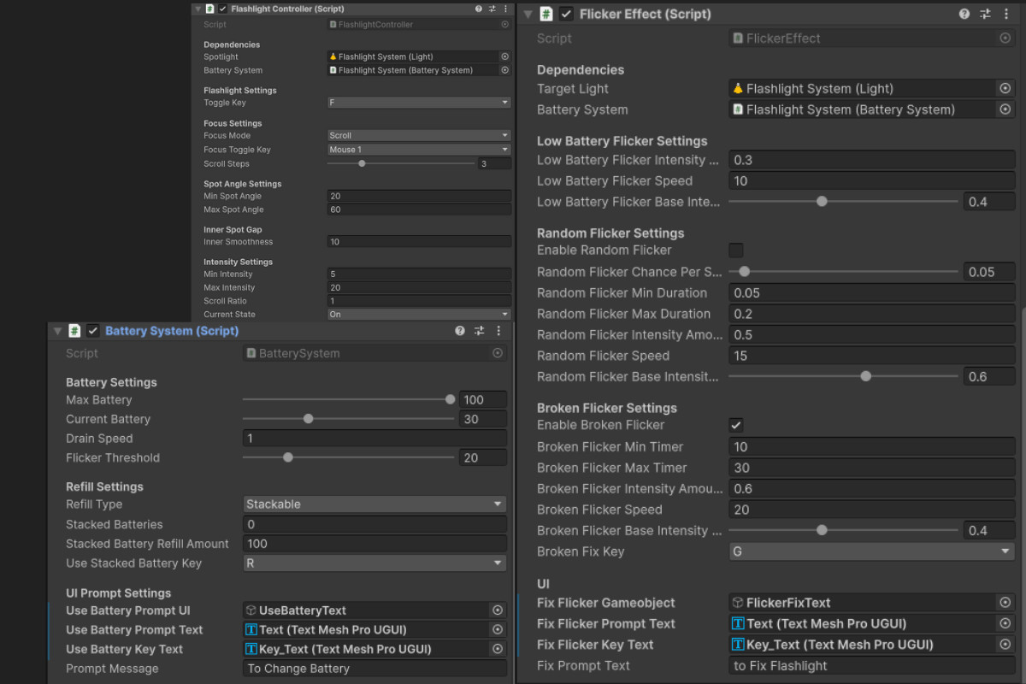This screenshot has height=684, width=1026.
Task: Click Broken Flicker Base Intensity slider
Action: tap(843, 530)
